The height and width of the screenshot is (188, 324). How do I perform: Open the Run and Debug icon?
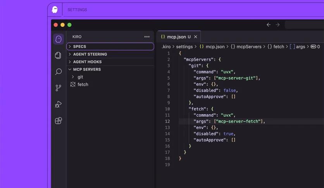(58, 104)
